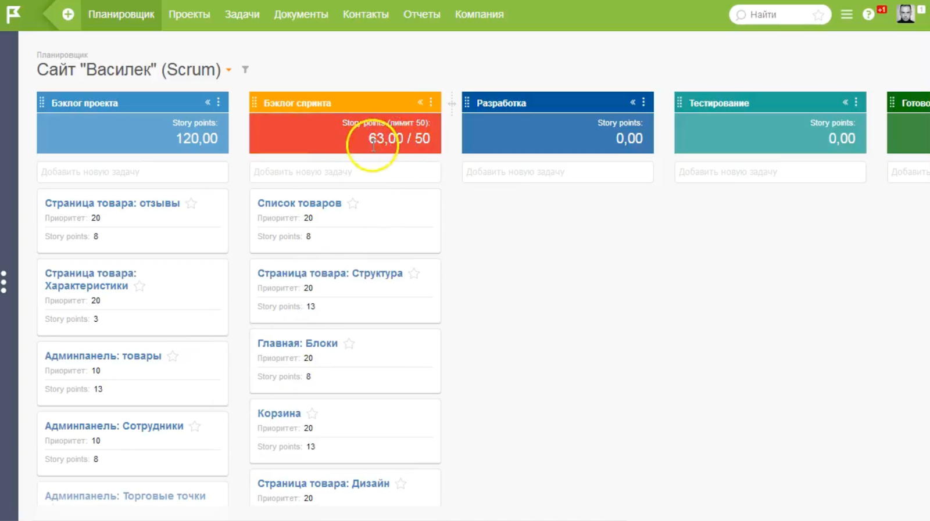This screenshot has height=521, width=930.
Task: Click drag handle of Бэклог спринта column
Action: click(x=255, y=103)
